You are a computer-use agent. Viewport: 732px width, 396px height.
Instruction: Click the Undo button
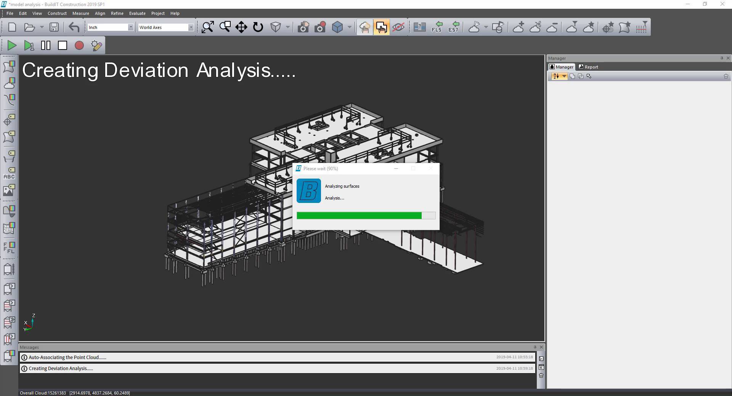73,27
